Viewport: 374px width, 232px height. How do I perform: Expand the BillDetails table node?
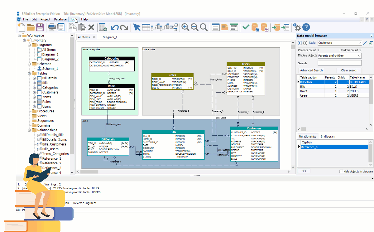click(x=34, y=78)
